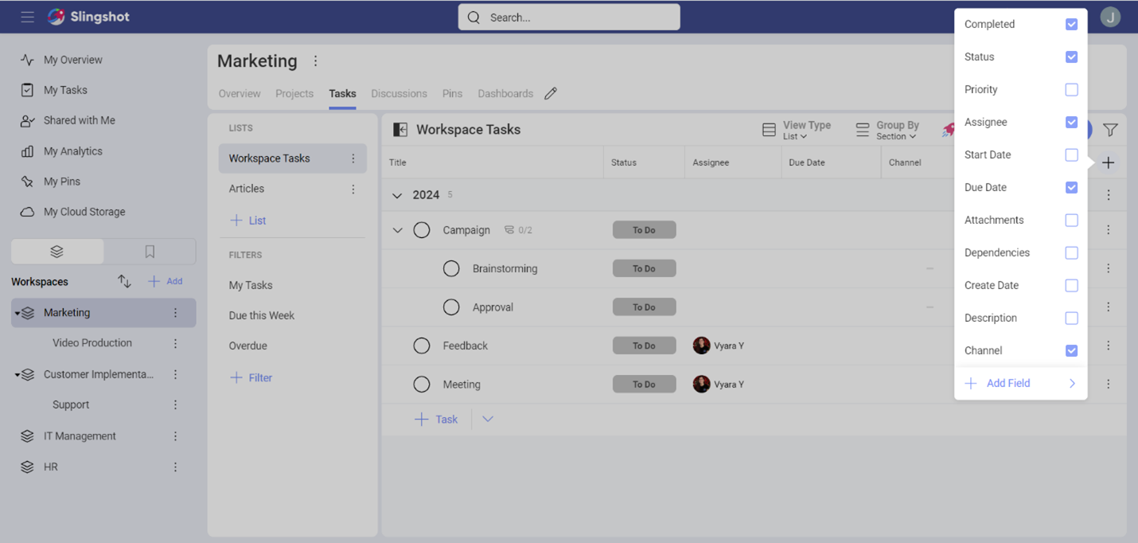This screenshot has width=1138, height=543.
Task: Uncheck the Completed field checkbox
Action: coord(1071,25)
